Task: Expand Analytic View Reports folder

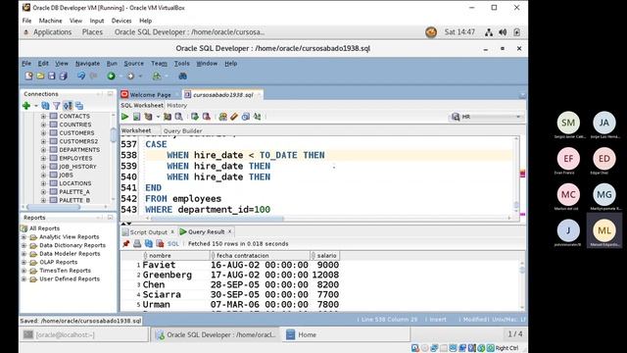Action: tap(24, 237)
